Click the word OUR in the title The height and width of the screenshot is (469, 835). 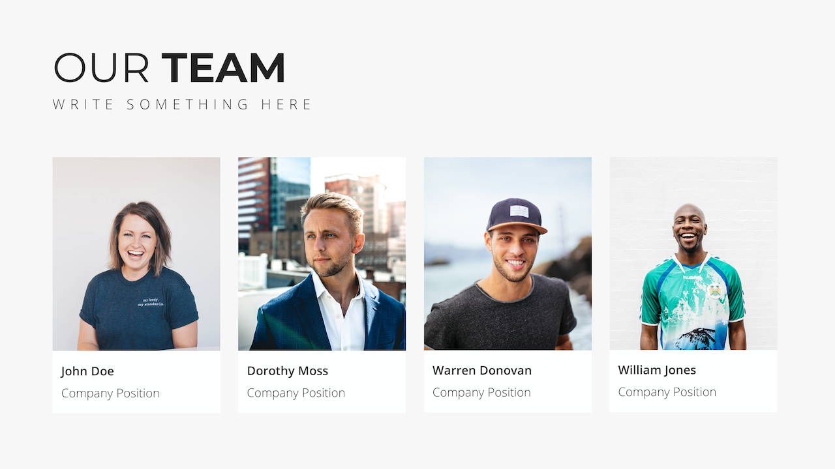101,68
